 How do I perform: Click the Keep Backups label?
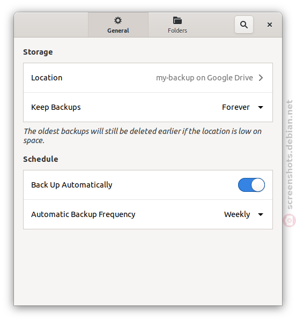[x=56, y=108]
